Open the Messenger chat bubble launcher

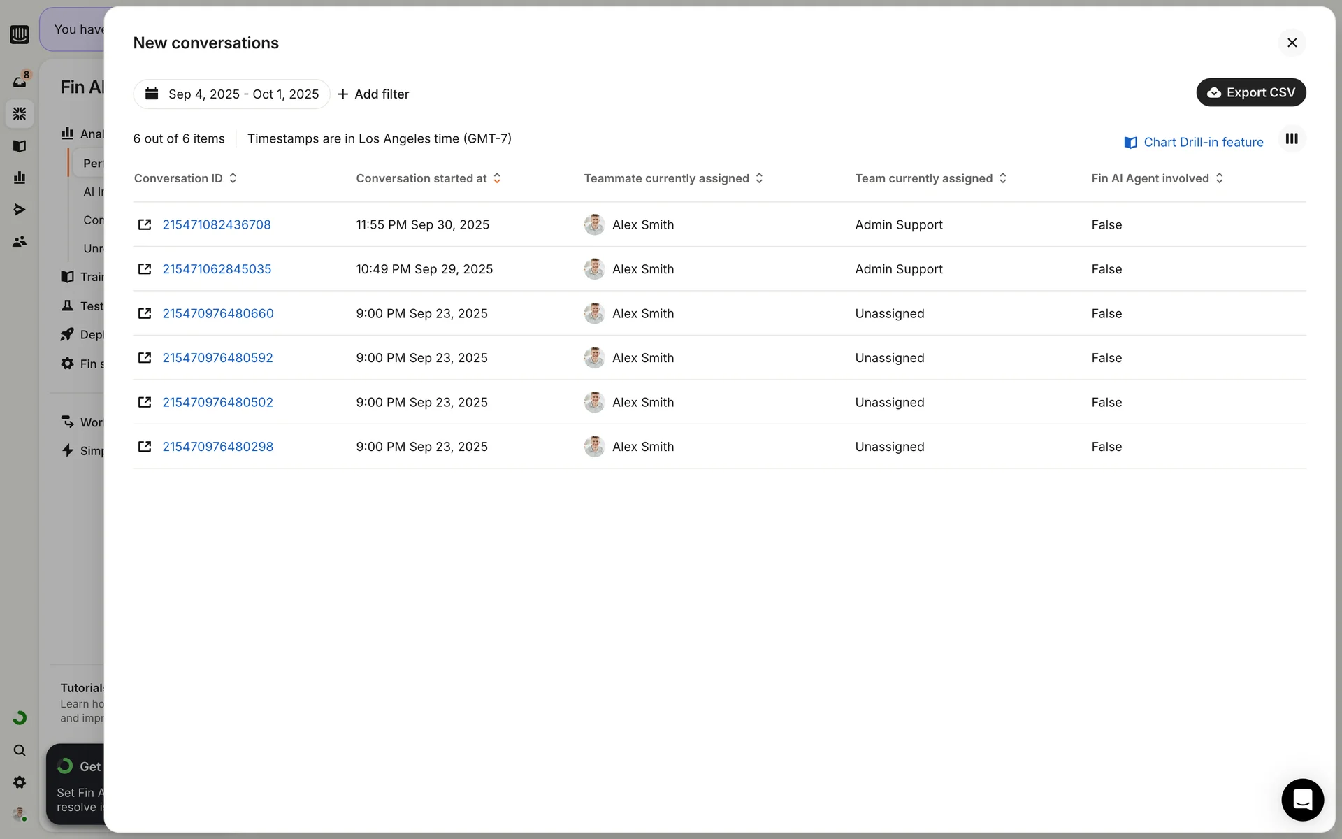(1302, 799)
